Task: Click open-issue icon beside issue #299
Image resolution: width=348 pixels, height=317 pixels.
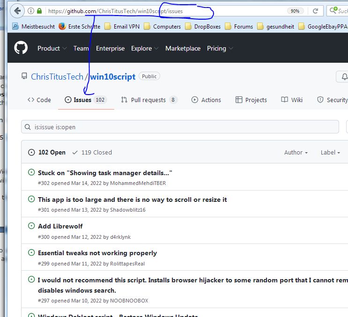Action: [31, 252]
